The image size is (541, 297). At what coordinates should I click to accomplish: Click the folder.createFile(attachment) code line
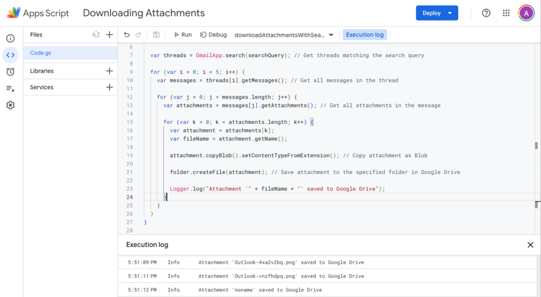pyautogui.click(x=219, y=172)
